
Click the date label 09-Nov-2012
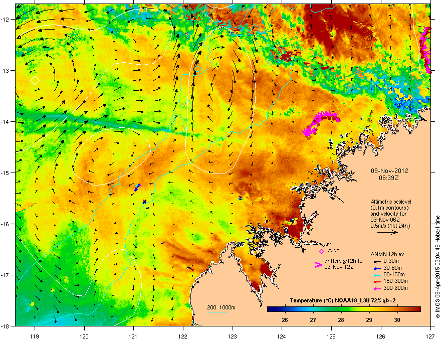[389, 171]
